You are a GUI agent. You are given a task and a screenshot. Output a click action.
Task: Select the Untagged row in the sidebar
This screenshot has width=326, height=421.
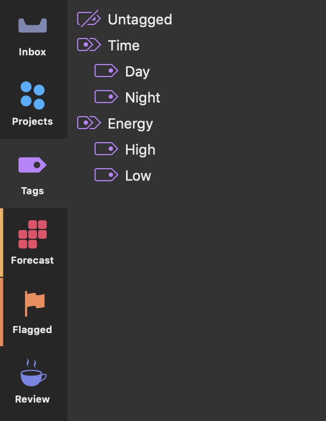[x=197, y=20]
